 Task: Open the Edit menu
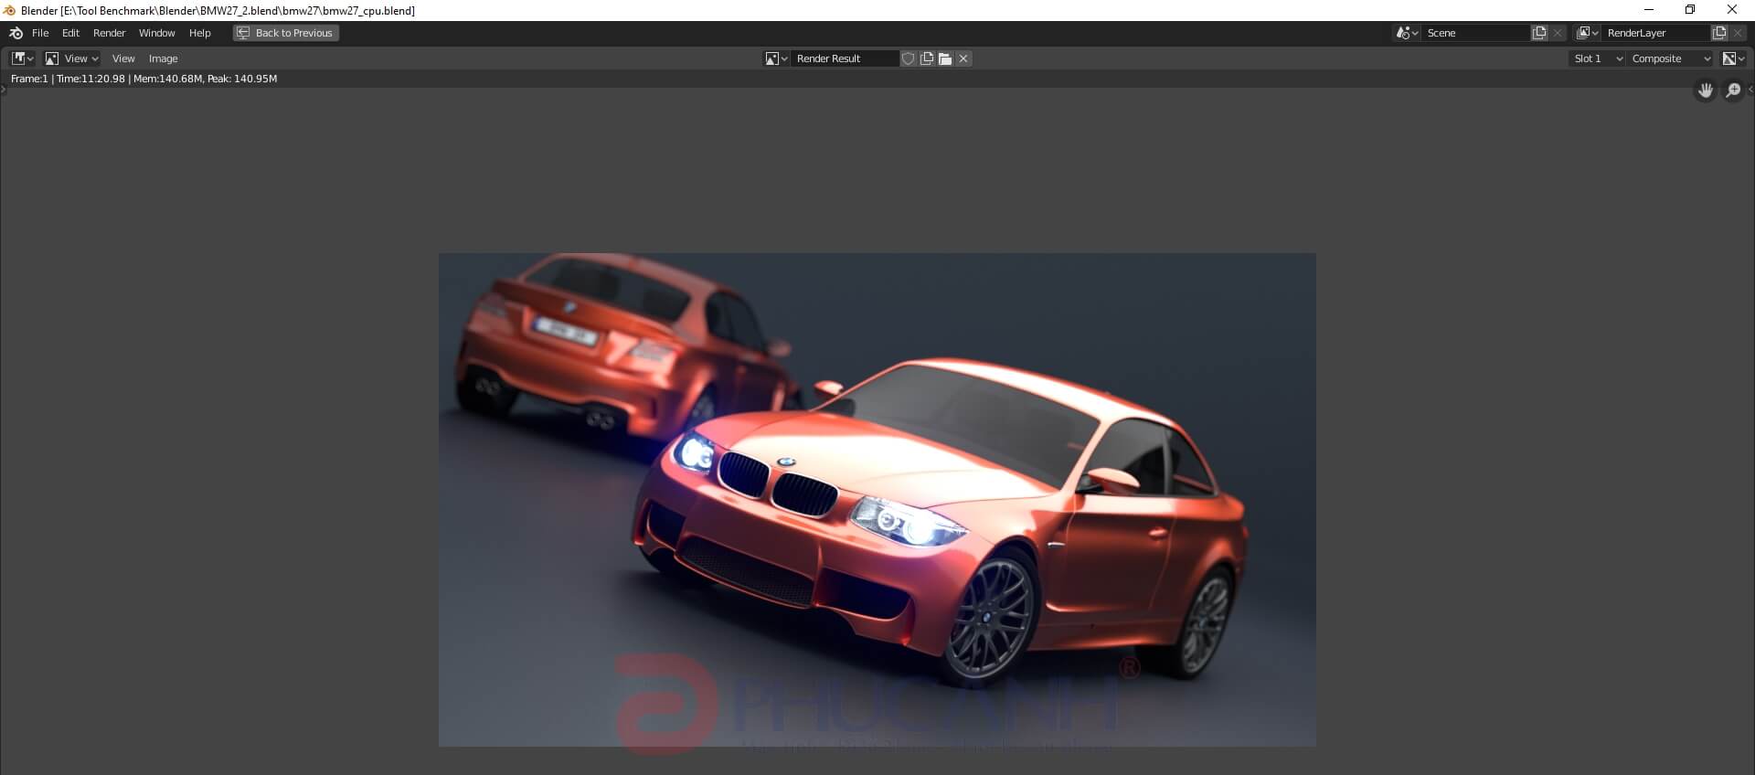pyautogui.click(x=70, y=33)
